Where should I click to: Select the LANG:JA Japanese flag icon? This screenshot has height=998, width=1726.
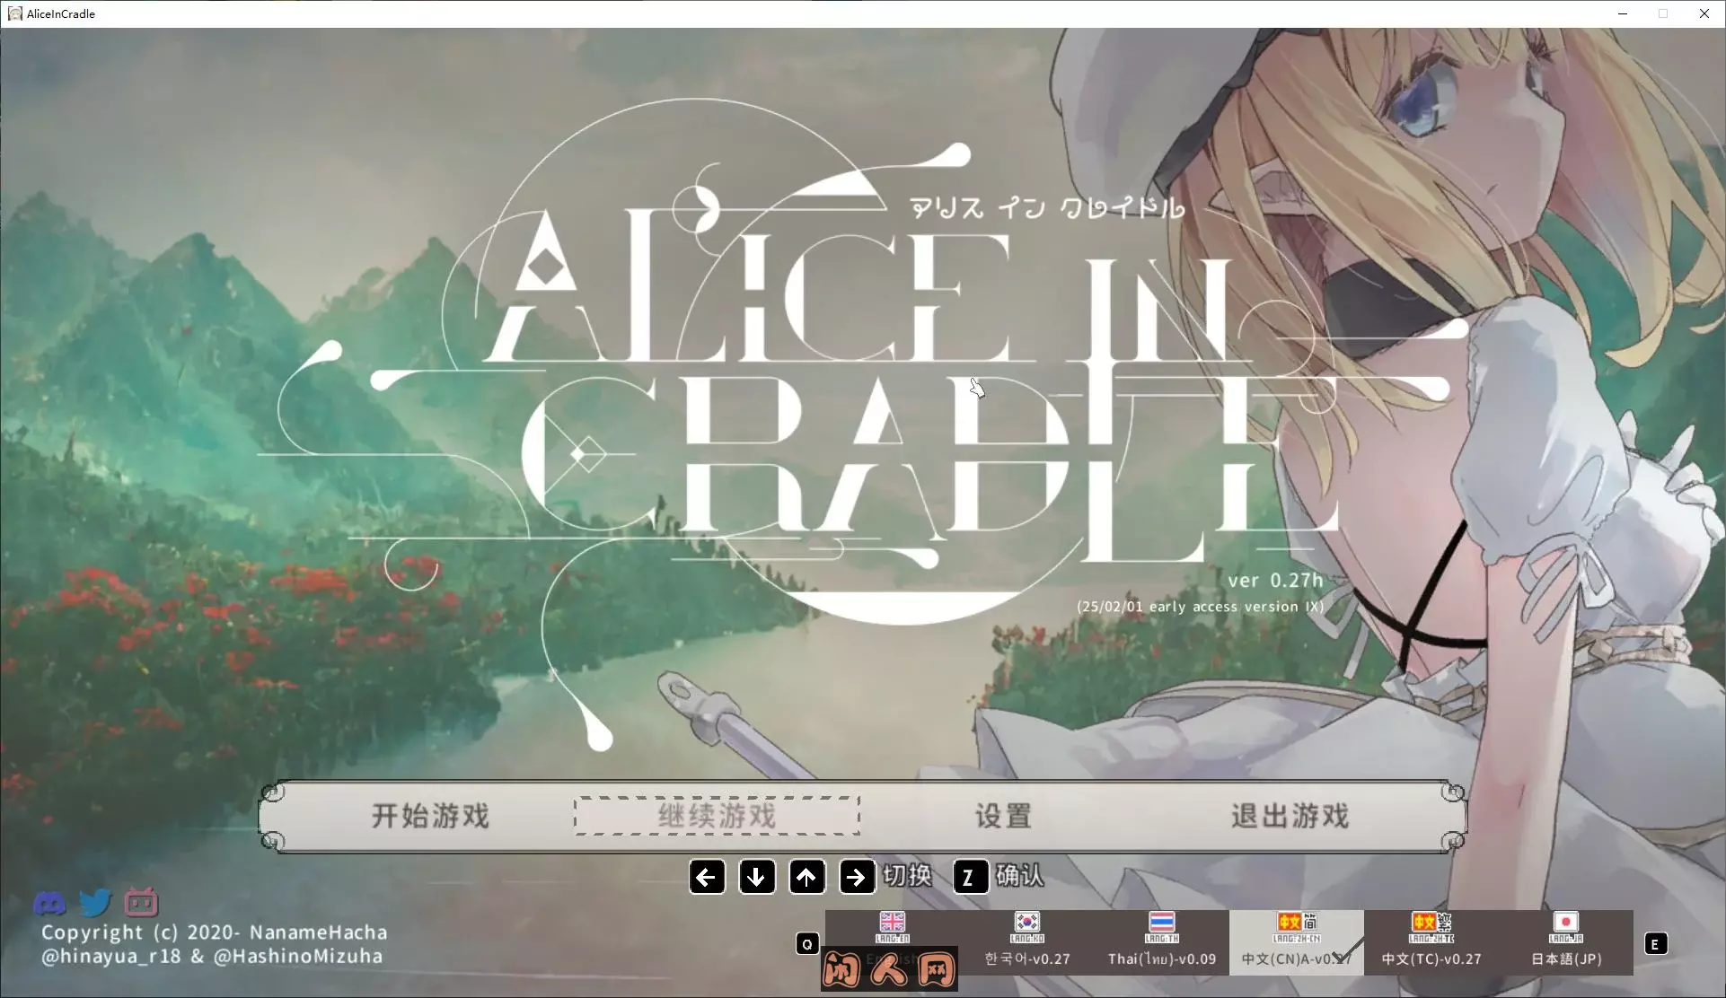1564,933
